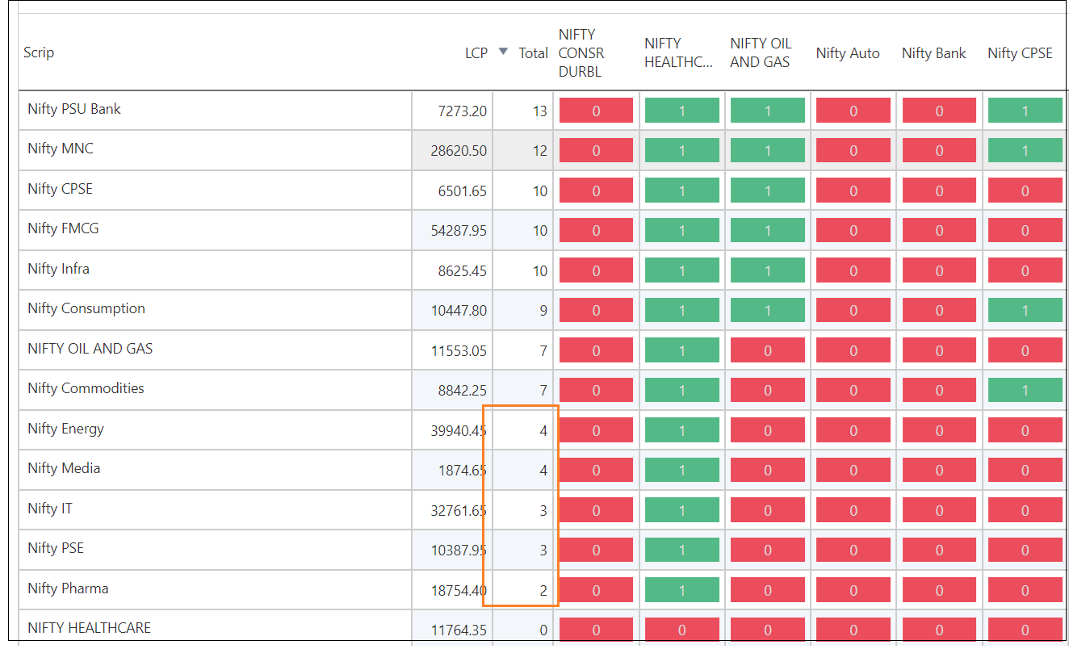Click LCP value 54287.95
The height and width of the screenshot is (649, 1069).
tap(459, 231)
